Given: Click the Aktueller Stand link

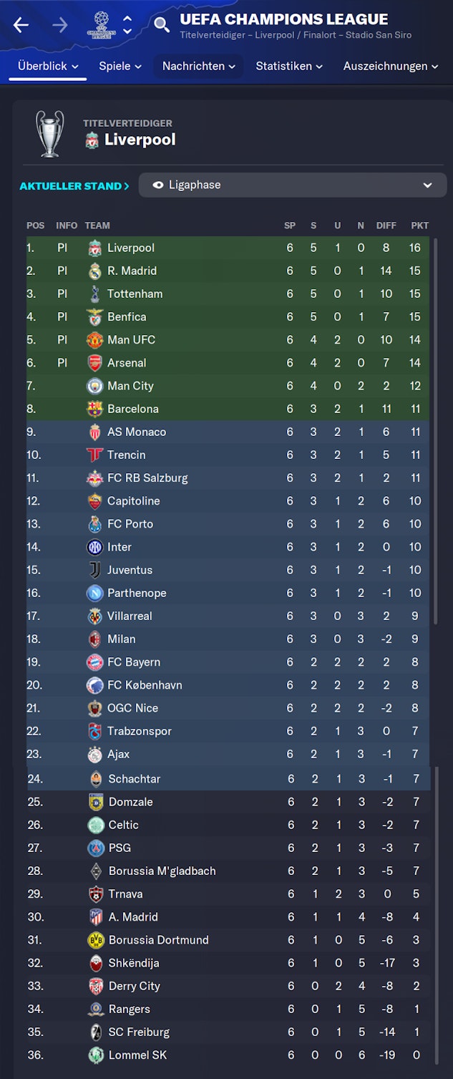Looking at the screenshot, I should click(x=74, y=186).
